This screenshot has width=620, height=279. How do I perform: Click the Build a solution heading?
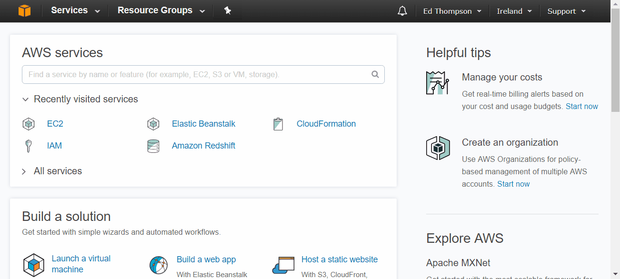[x=66, y=216]
